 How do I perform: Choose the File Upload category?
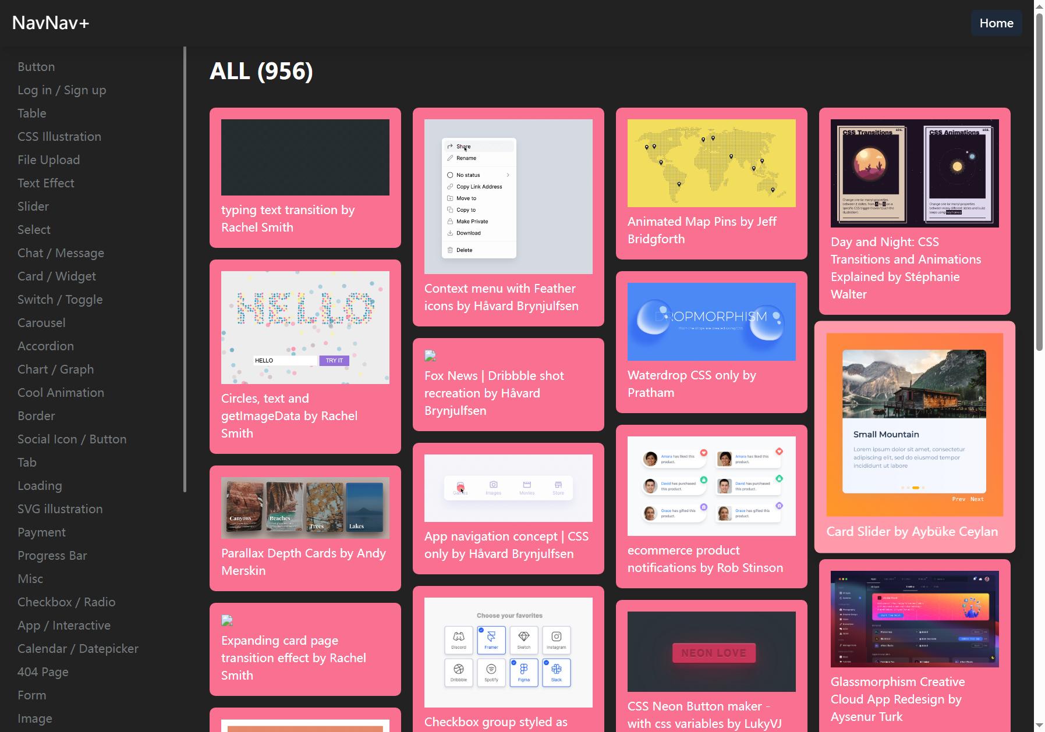click(49, 160)
